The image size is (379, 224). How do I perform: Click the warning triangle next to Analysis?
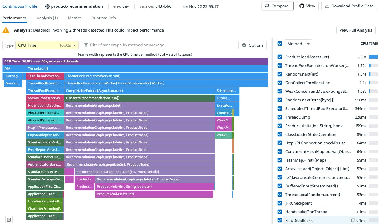click(6, 30)
